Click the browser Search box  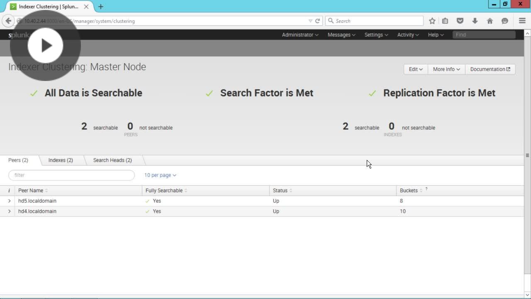(375, 21)
